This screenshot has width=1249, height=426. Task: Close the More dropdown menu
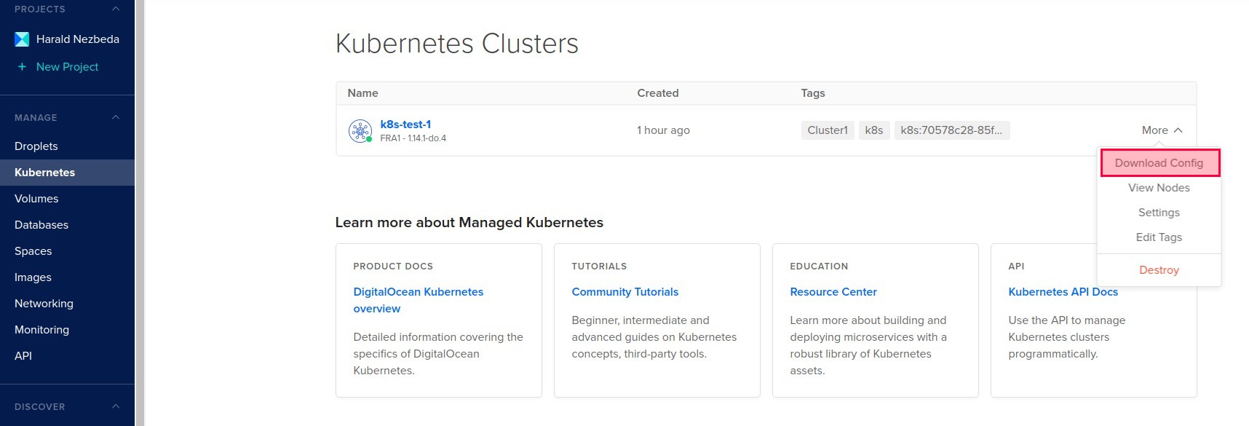[x=1162, y=130]
